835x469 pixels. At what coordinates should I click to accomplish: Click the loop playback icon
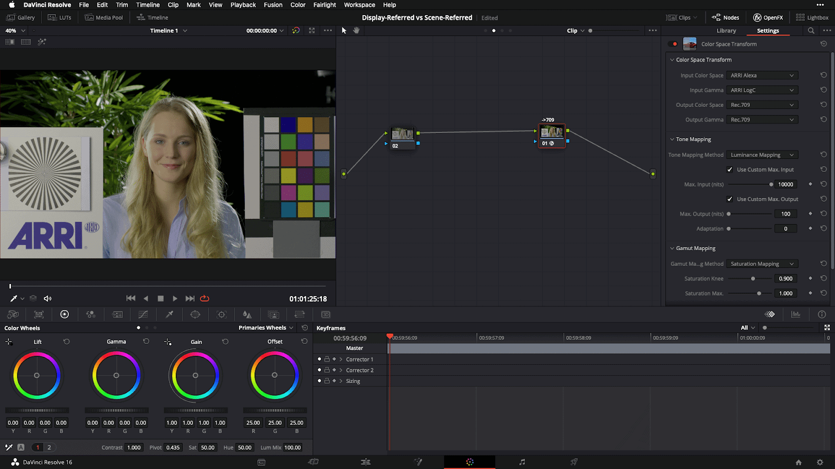(x=205, y=299)
